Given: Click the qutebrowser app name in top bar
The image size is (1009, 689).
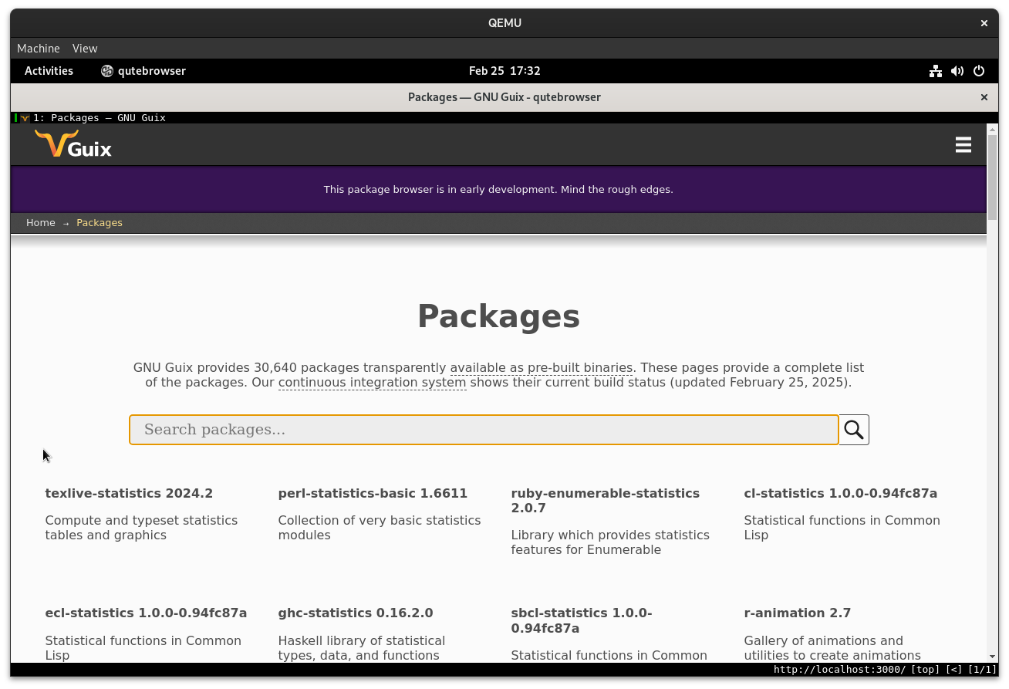Looking at the screenshot, I should 152,71.
